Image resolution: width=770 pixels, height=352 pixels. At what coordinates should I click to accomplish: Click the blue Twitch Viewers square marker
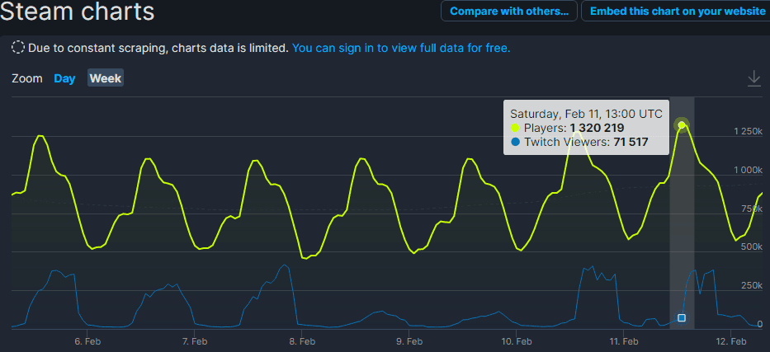tap(682, 318)
